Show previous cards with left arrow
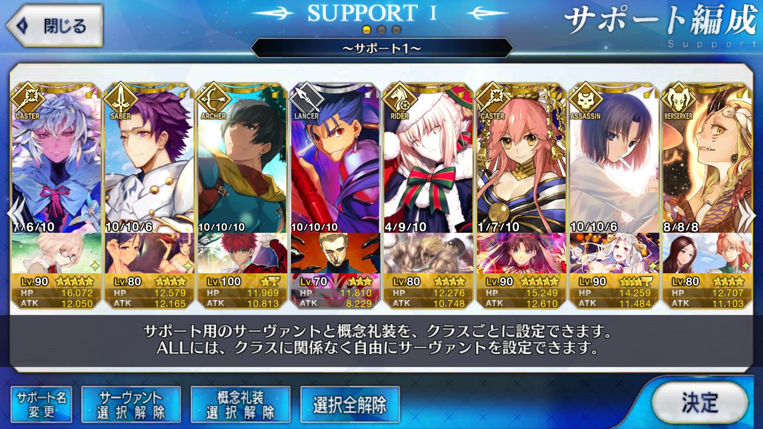This screenshot has height=429, width=763. click(x=16, y=215)
